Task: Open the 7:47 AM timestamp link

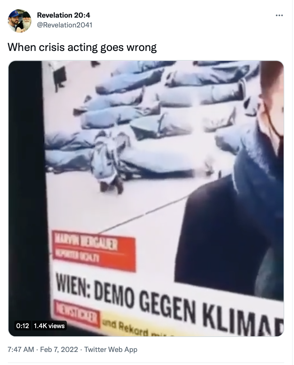Action: [x=21, y=349]
